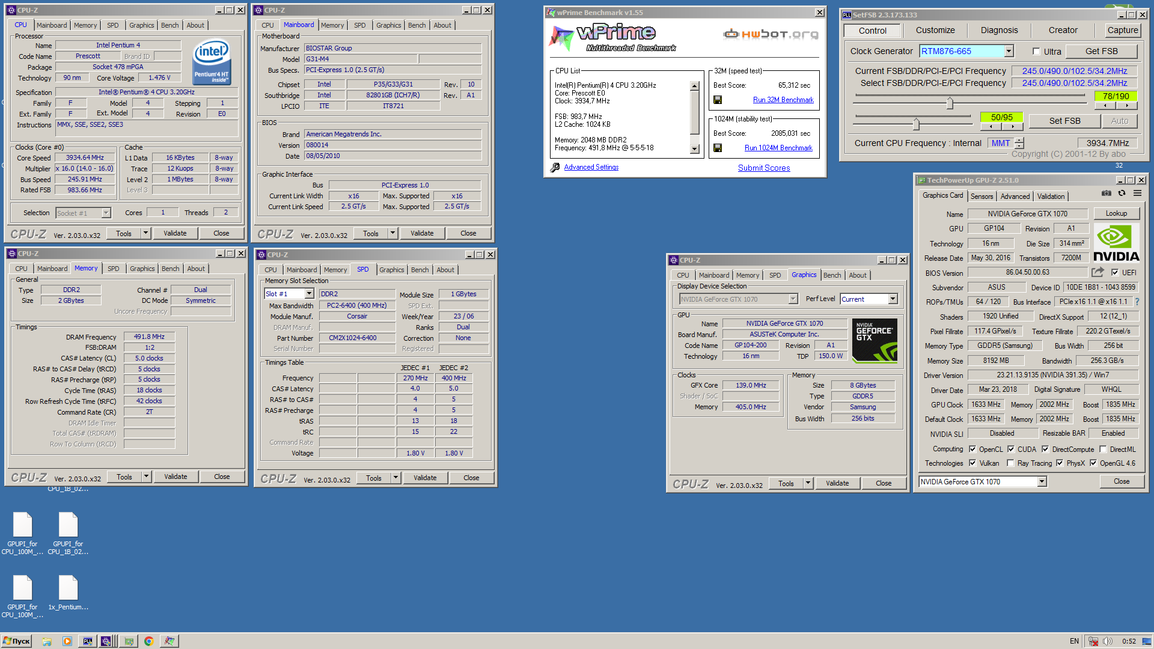This screenshot has height=649, width=1154.
Task: Click the upper FSB slider thumb in SetFSB
Action: pos(950,103)
